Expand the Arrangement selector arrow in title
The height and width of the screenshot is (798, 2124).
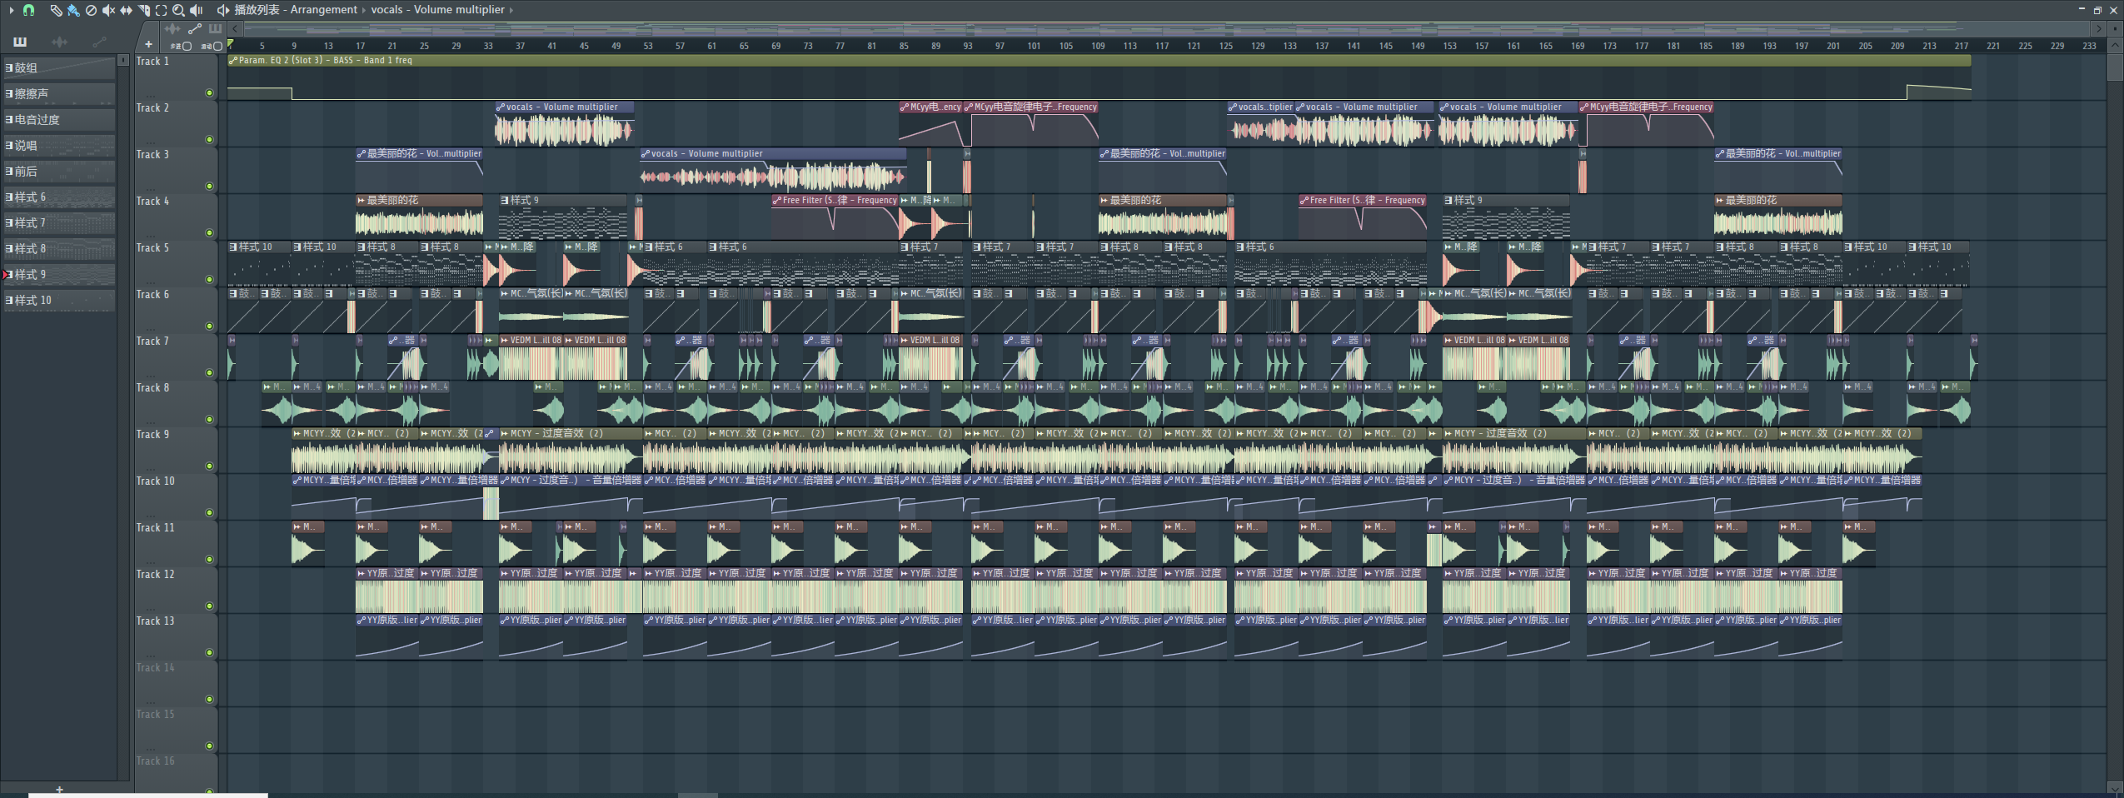(x=364, y=10)
